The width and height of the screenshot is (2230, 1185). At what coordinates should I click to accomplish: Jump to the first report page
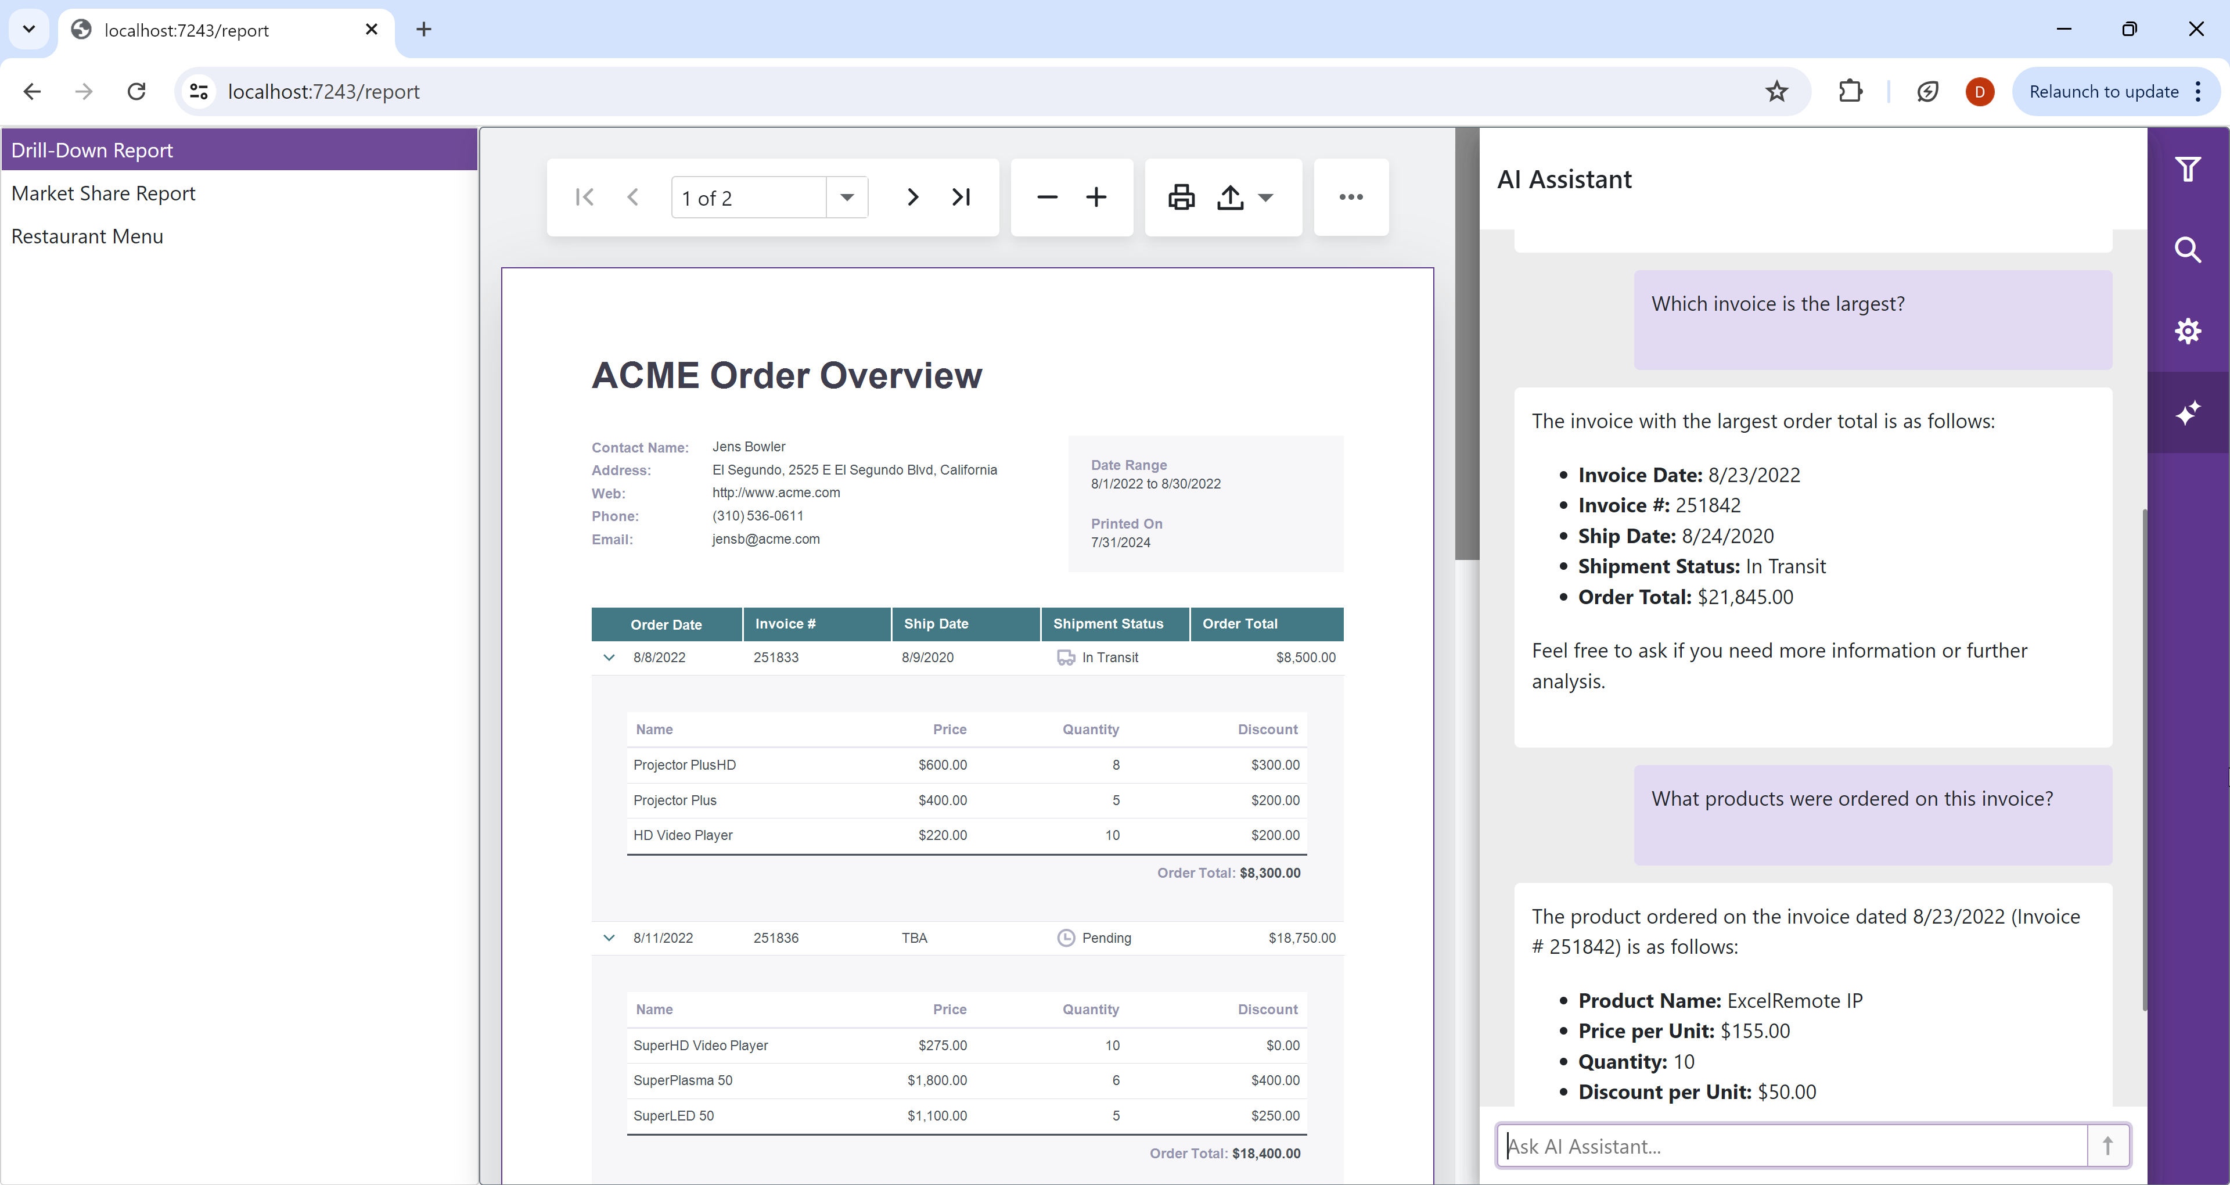pos(584,197)
